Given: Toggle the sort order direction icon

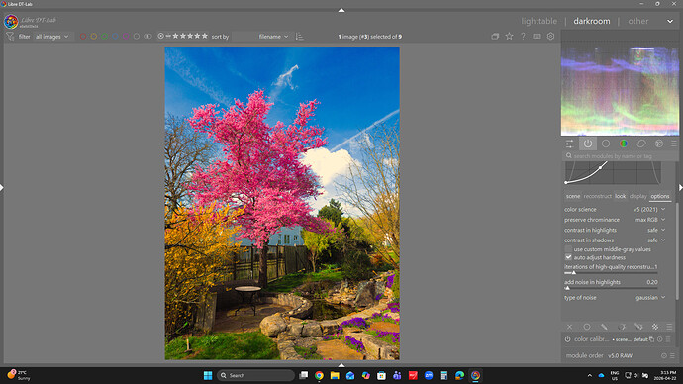Looking at the screenshot, I should (299, 37).
